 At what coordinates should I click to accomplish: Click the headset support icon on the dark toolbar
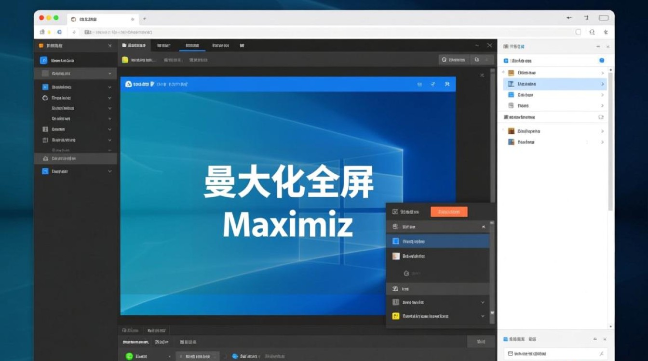(444, 60)
